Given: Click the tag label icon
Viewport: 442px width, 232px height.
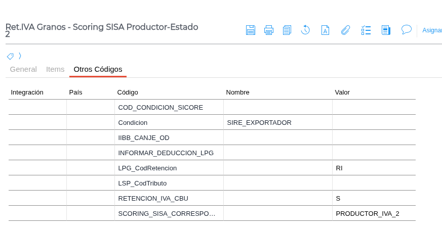Looking at the screenshot, I should (10, 56).
